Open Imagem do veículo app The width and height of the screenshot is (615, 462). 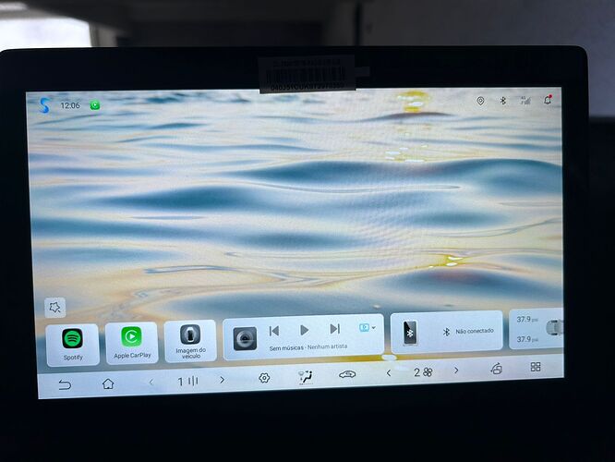tap(190, 341)
